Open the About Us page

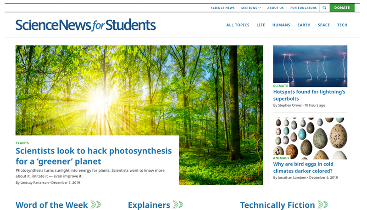point(275,8)
